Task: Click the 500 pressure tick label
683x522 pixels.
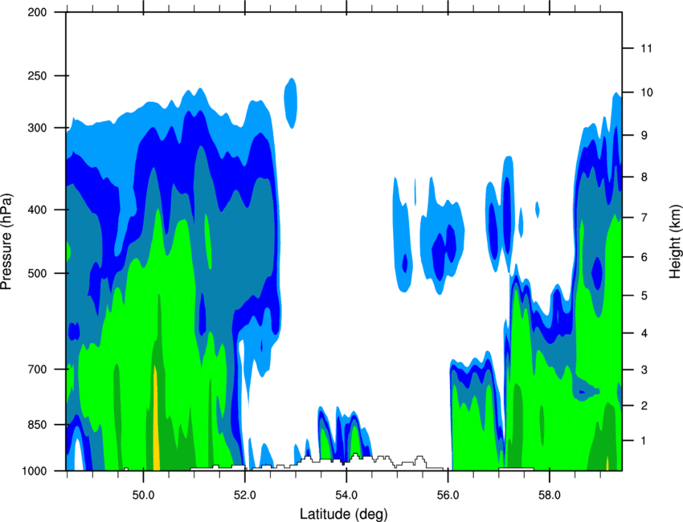Action: tap(37, 273)
